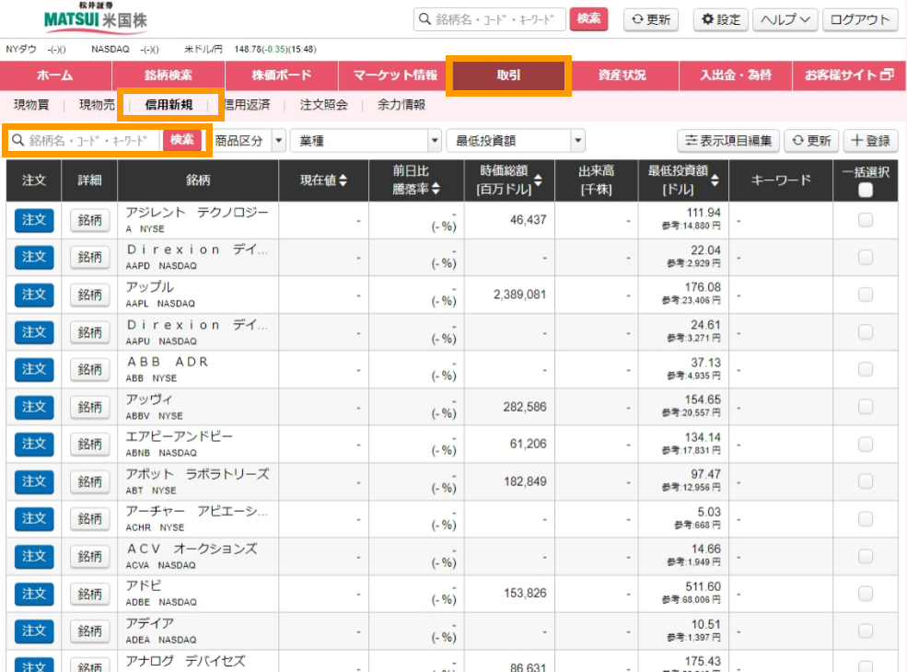Open the 最低投資額 filter dropdown
Screen dimensions: 907x672
click(516, 141)
